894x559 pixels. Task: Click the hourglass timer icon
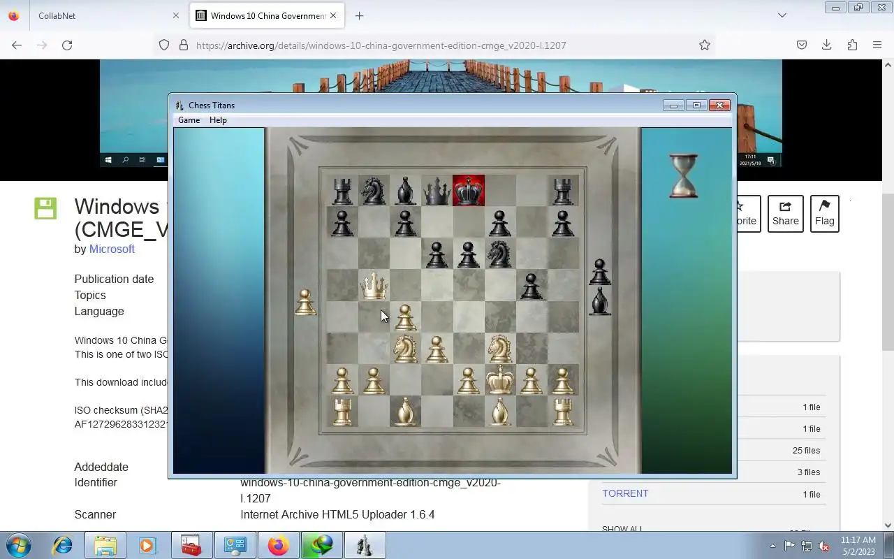(x=683, y=176)
